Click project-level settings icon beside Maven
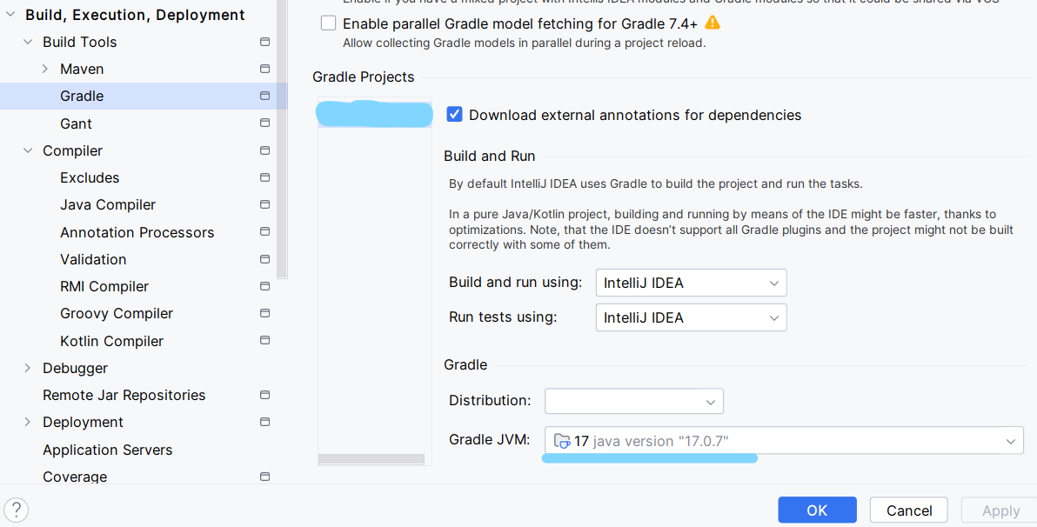The image size is (1037, 527). coord(264,69)
